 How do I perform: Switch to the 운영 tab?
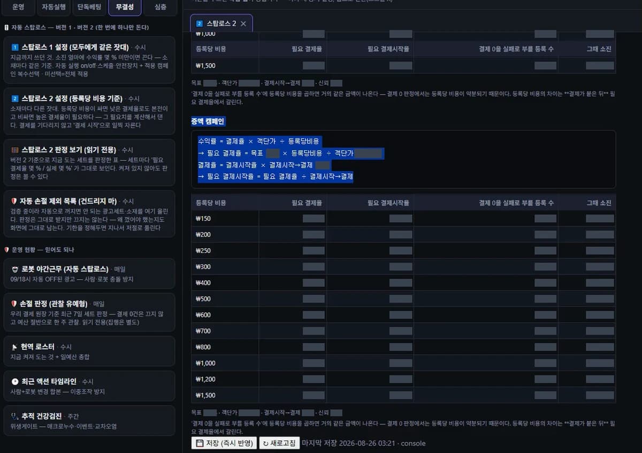[19, 7]
